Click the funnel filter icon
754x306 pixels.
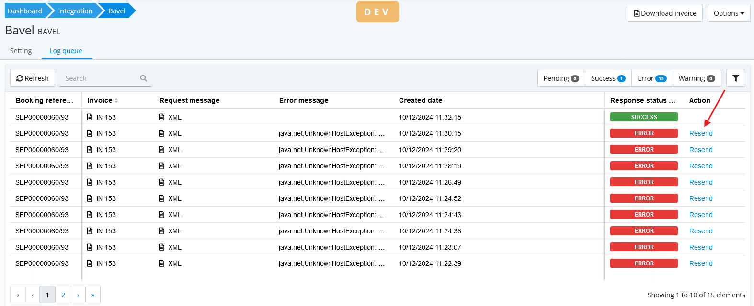click(x=735, y=78)
